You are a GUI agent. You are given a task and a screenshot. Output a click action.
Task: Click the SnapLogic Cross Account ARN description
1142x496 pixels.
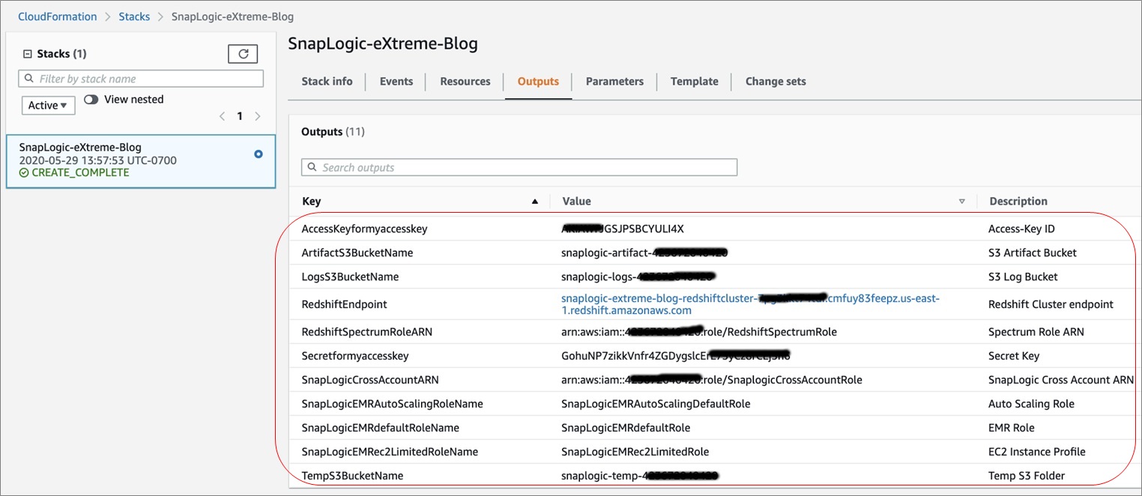(x=1061, y=380)
